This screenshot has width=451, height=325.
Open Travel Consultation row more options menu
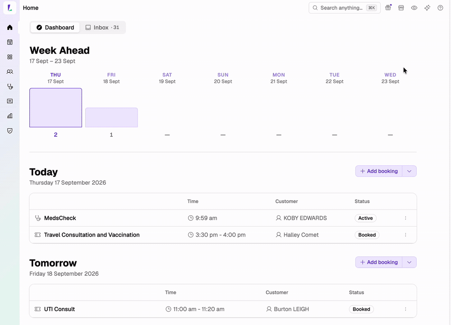405,235
